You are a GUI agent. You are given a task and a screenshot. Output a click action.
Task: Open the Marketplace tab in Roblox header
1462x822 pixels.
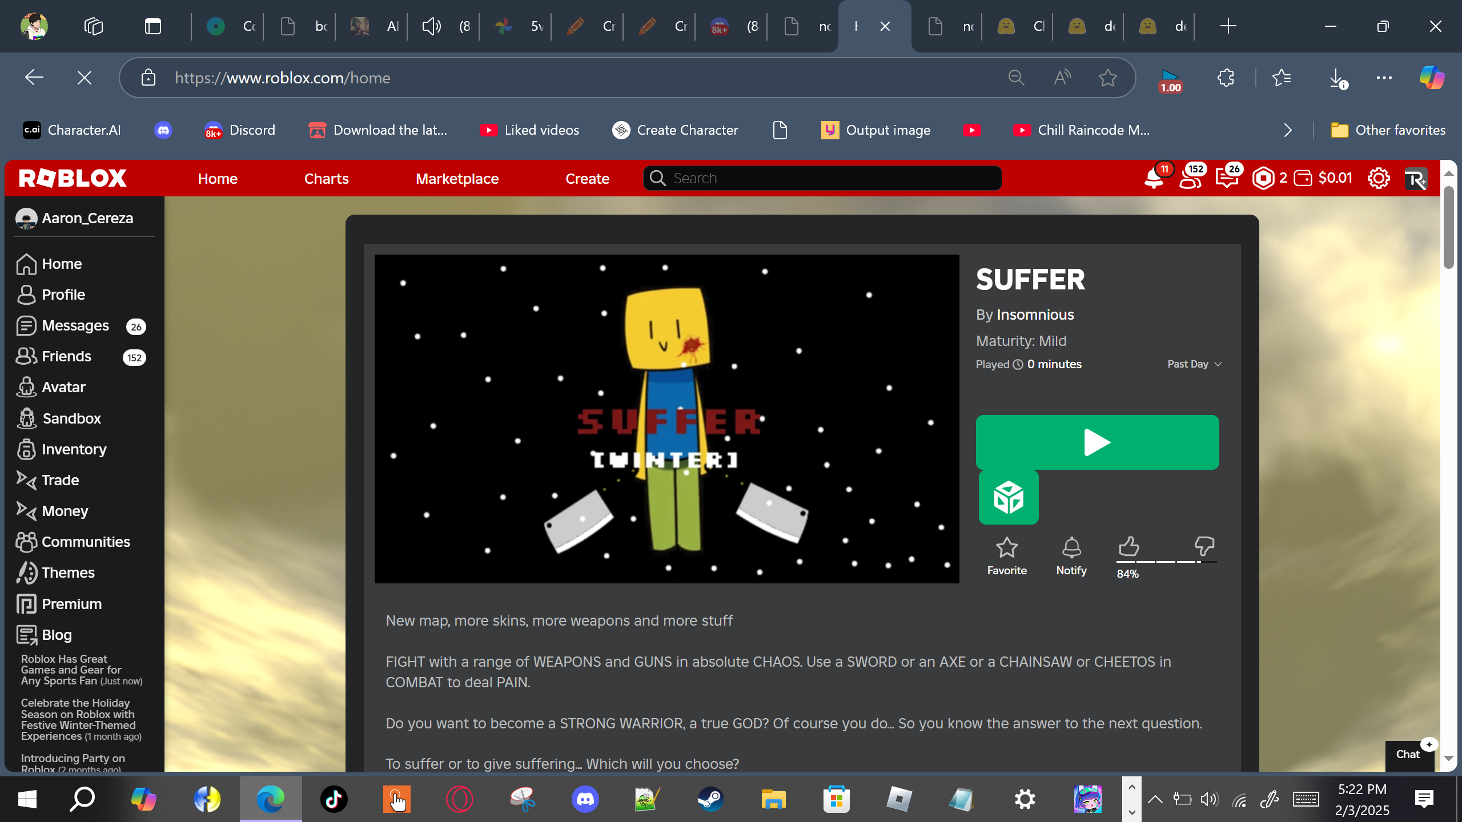click(x=457, y=179)
